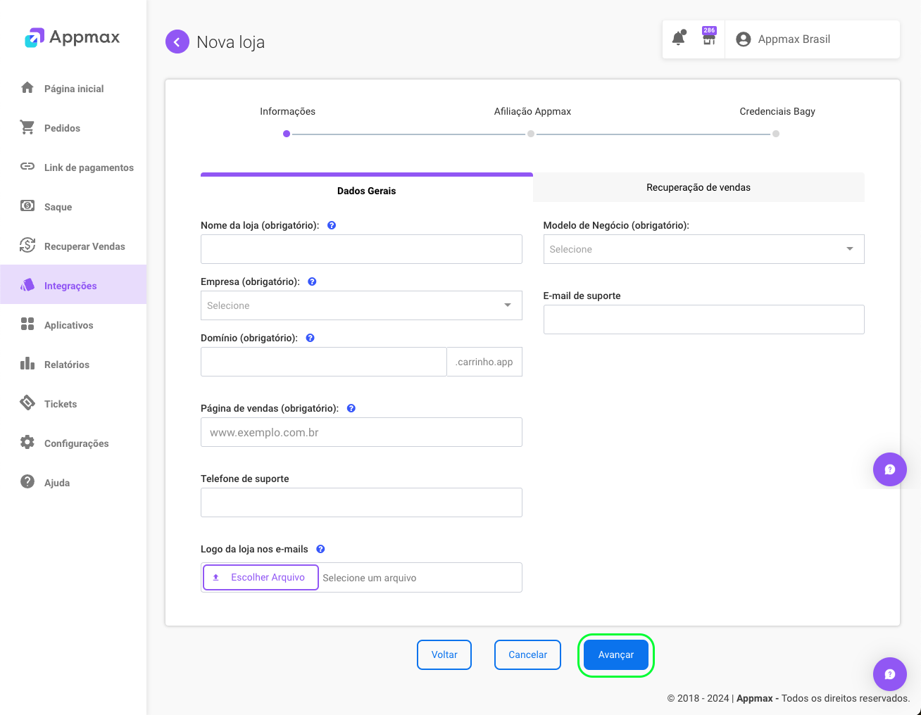Click the Credenciais Bagy step dot
The image size is (921, 715).
[776, 133]
